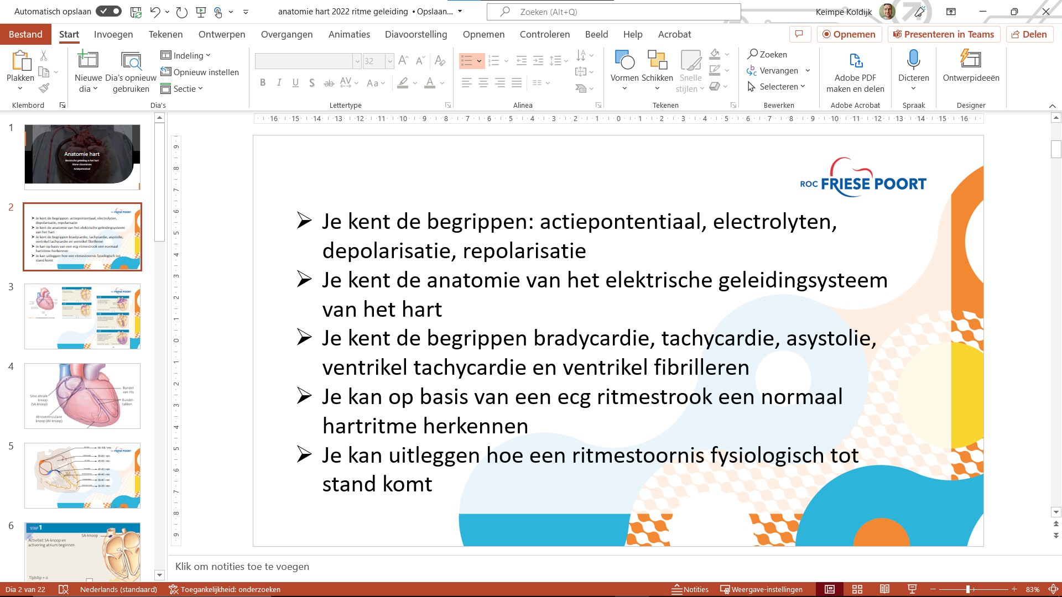Apply bold formatting button

pyautogui.click(x=263, y=83)
